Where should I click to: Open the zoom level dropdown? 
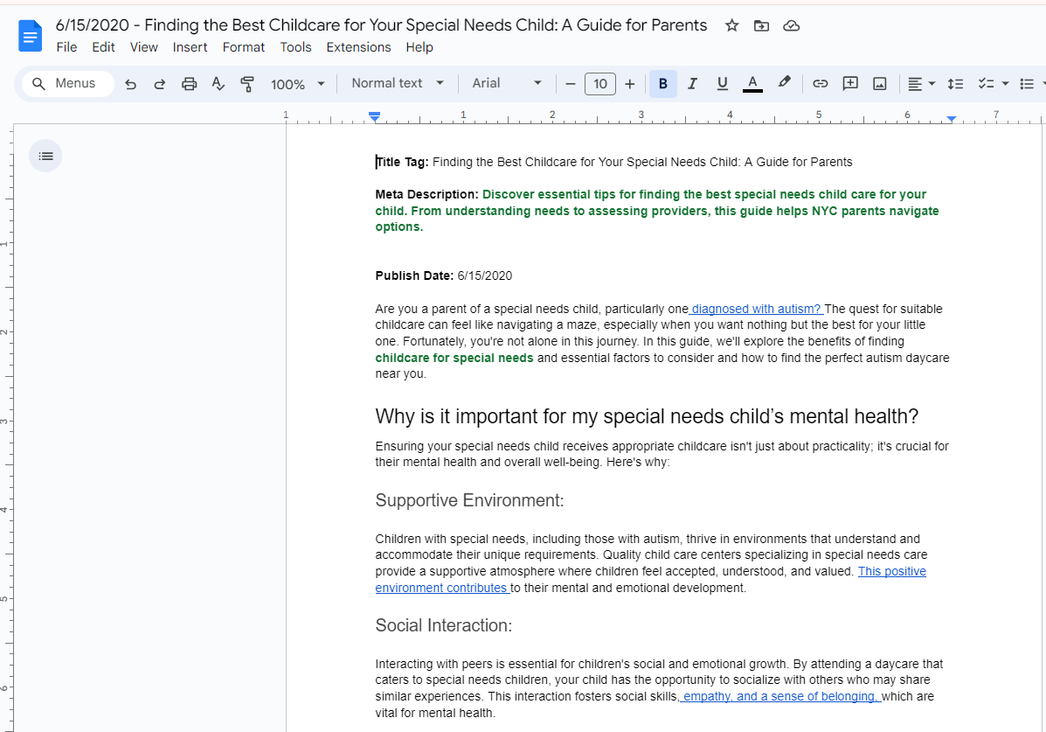point(297,84)
